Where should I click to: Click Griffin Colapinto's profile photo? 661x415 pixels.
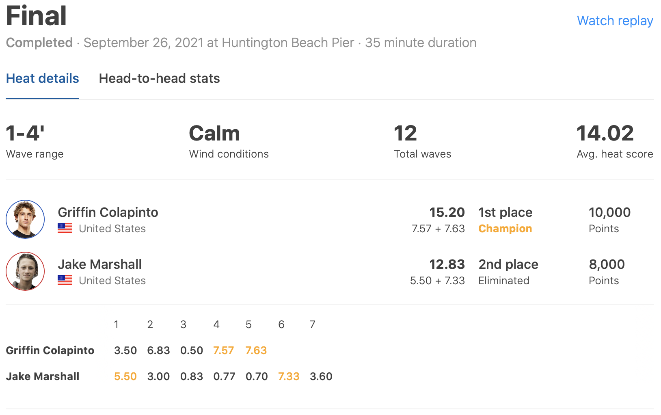click(x=25, y=219)
